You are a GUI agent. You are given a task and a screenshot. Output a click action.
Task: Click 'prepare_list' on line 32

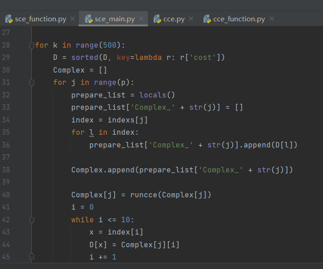coord(98,95)
